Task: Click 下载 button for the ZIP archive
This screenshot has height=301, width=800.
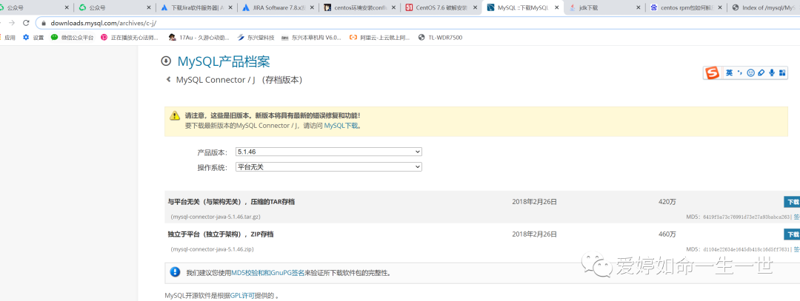Action: (x=792, y=234)
